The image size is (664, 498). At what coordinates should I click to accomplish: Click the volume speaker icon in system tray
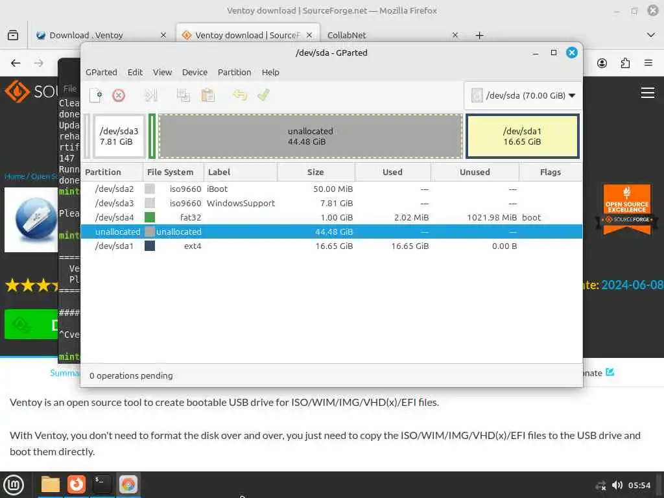click(617, 485)
